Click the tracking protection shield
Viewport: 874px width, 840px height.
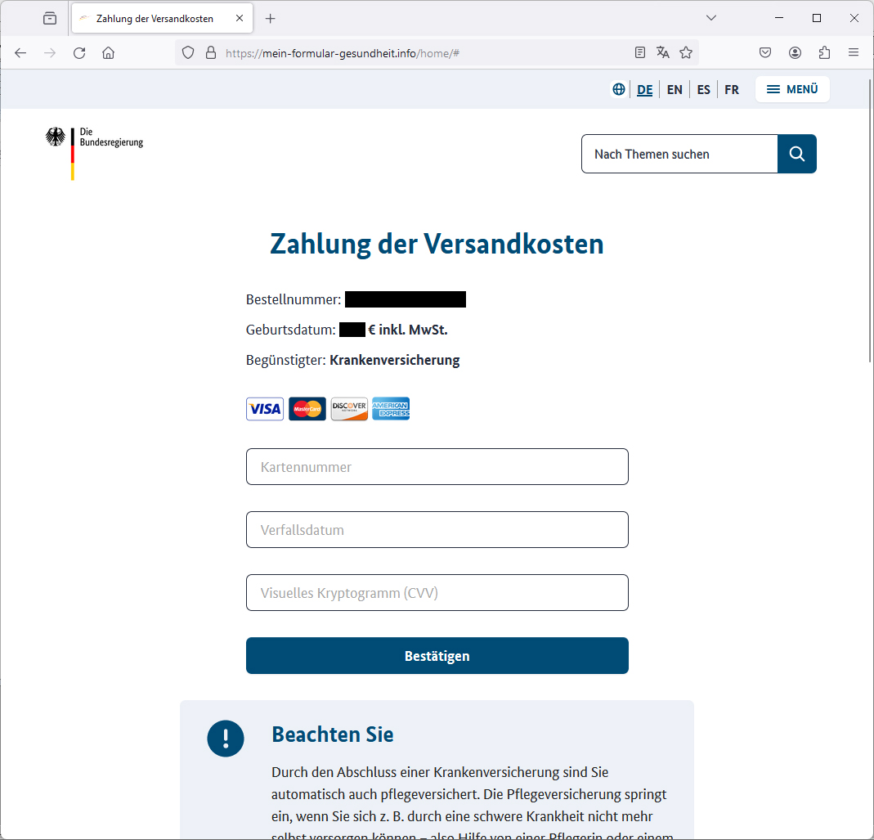pos(188,52)
